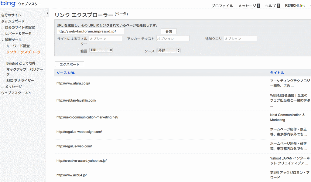Expand レポート＆データ in sidebar
This screenshot has height=182, width=311.
(x=2, y=34)
